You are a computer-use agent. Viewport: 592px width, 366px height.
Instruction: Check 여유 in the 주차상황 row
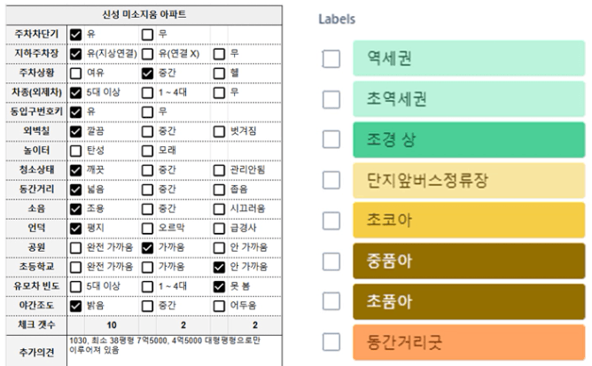(75, 74)
